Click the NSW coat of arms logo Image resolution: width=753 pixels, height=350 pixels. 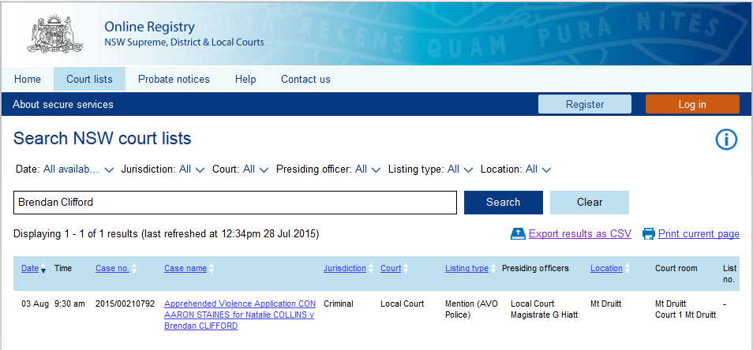(57, 34)
